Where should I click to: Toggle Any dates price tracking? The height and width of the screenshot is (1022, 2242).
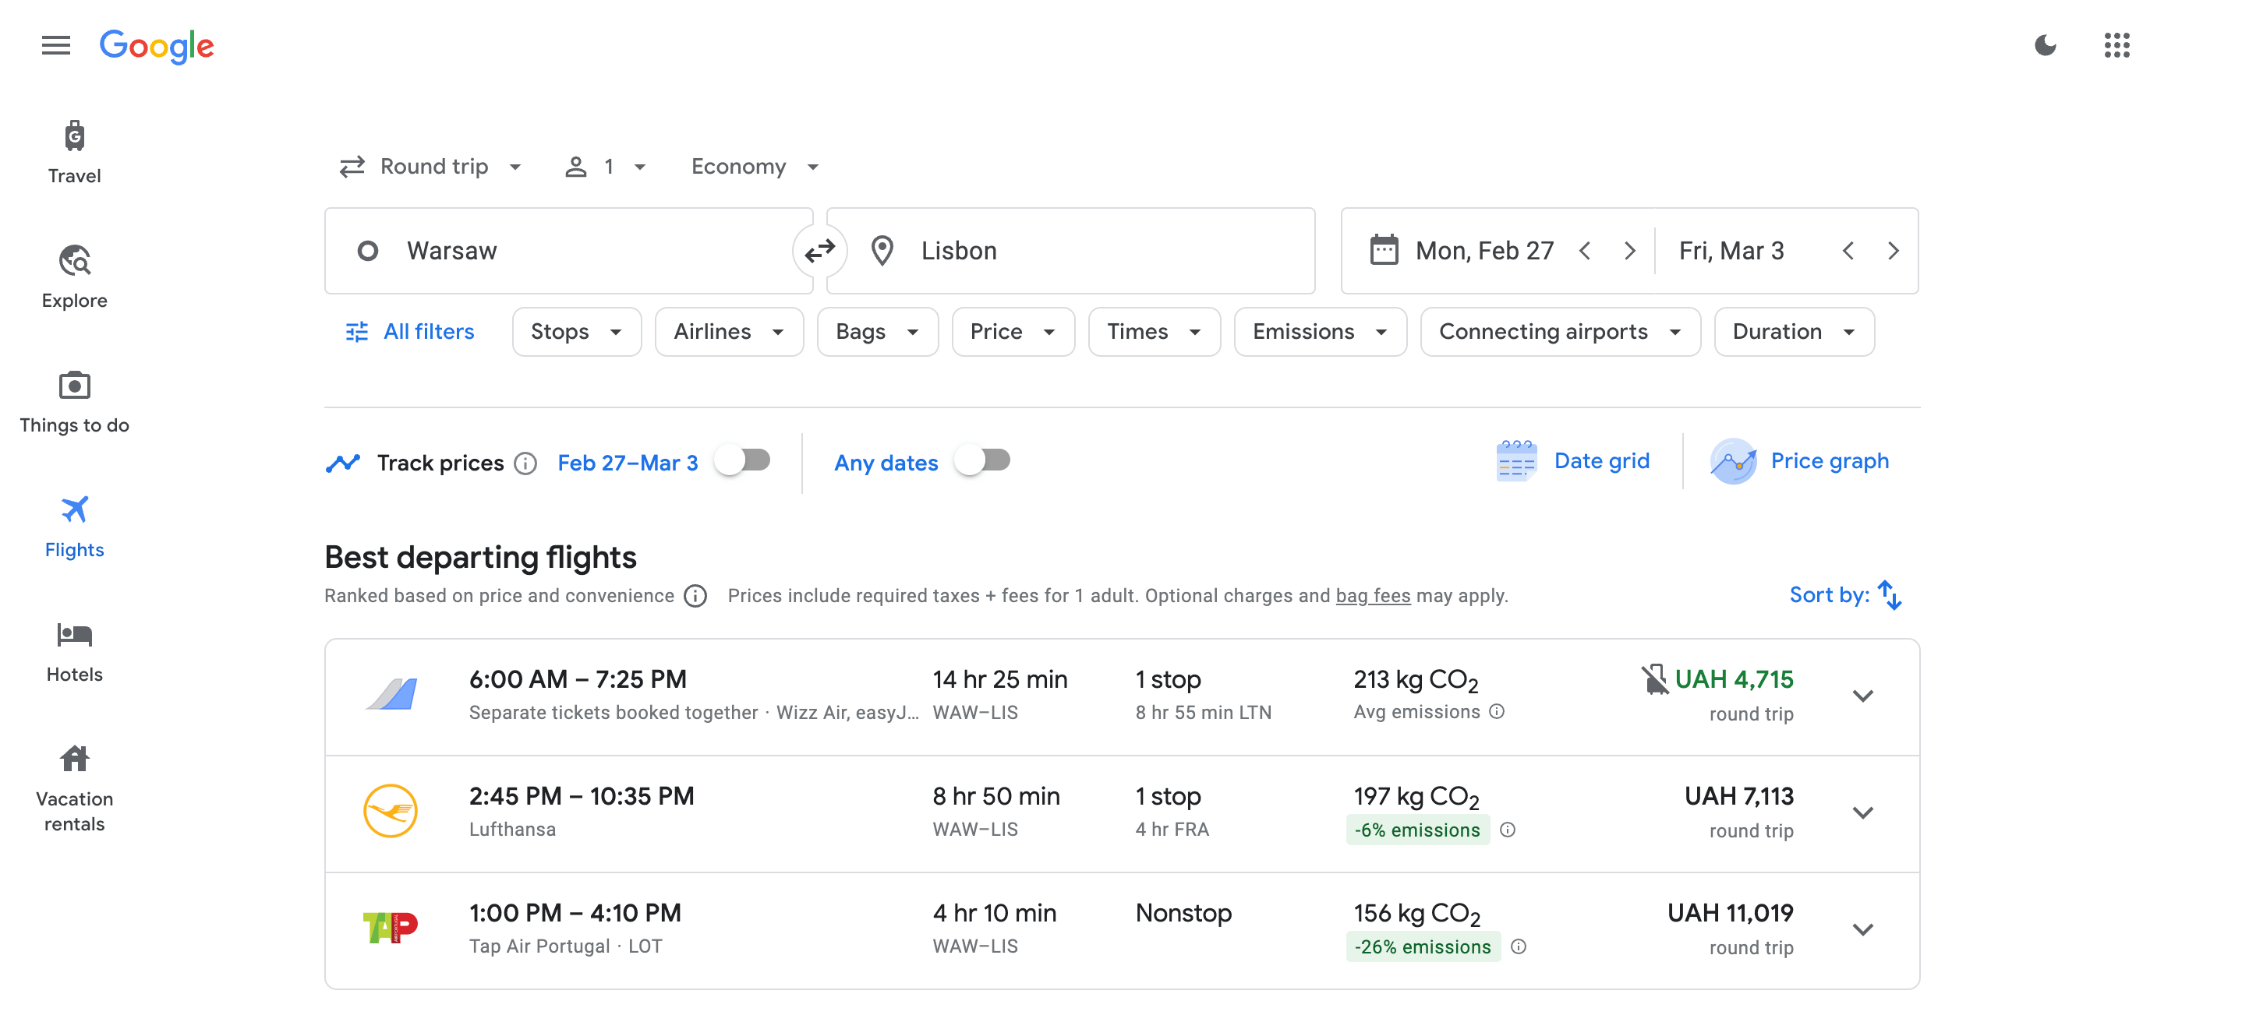981,460
